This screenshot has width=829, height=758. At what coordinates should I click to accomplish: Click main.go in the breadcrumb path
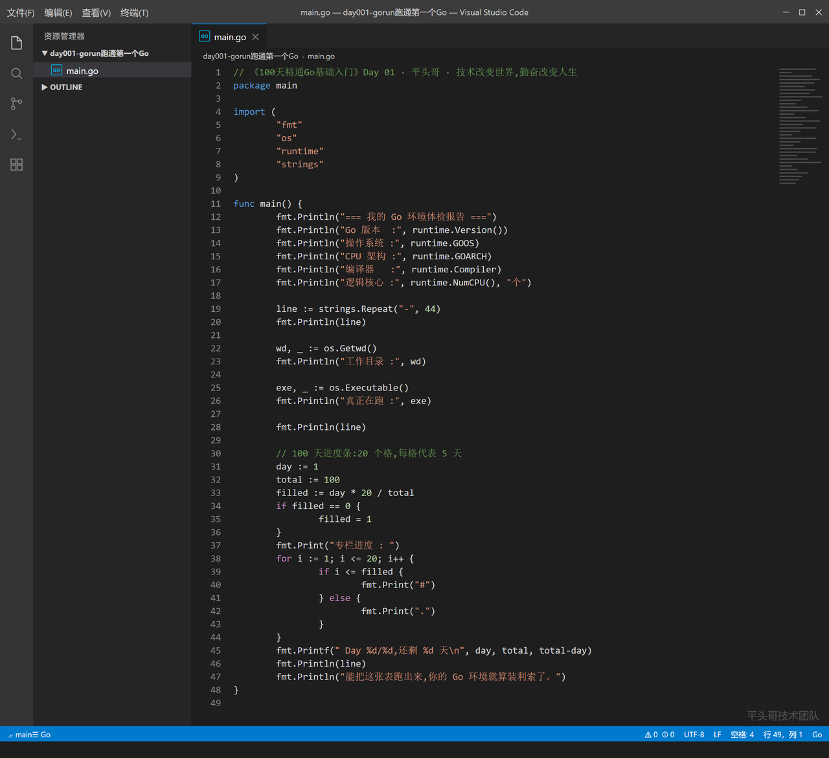pos(321,56)
